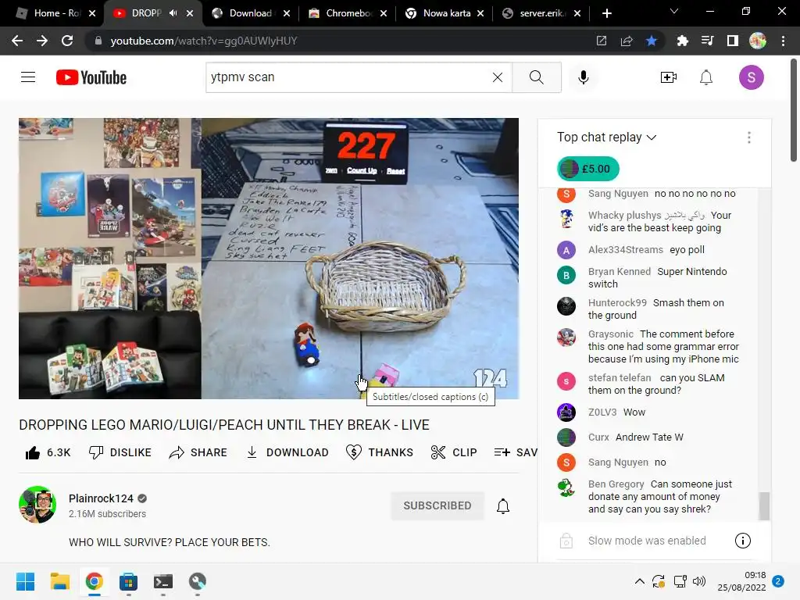Reload the page
800x600 pixels.
click(67, 41)
